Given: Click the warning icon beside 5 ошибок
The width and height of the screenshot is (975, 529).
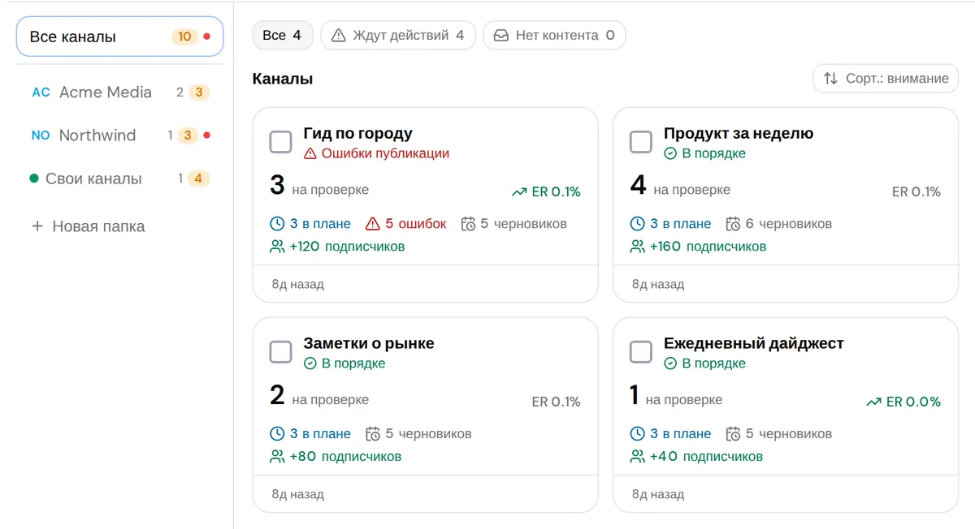Looking at the screenshot, I should (373, 224).
